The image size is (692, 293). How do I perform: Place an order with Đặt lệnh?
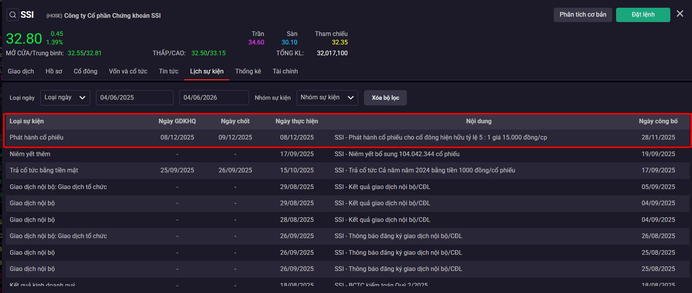(643, 15)
